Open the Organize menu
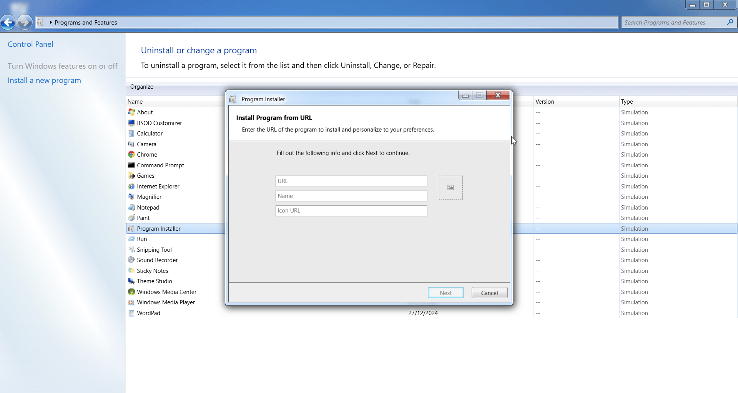Viewport: 738px width, 393px height. coord(141,87)
